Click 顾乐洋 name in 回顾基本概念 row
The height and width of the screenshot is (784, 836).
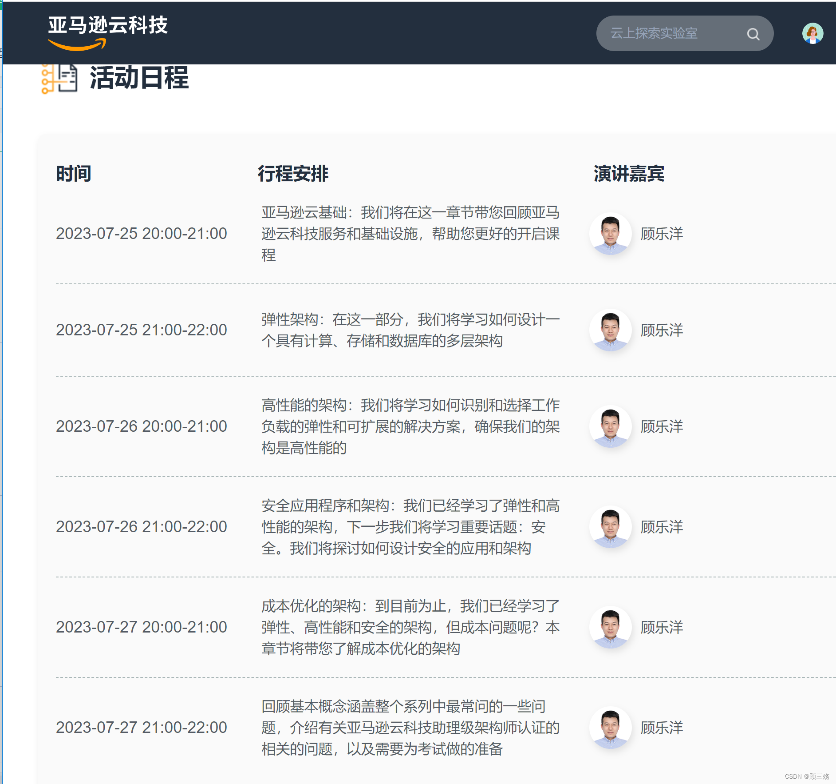662,728
